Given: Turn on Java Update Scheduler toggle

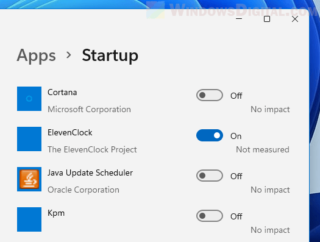Looking at the screenshot, I should pyautogui.click(x=210, y=176).
